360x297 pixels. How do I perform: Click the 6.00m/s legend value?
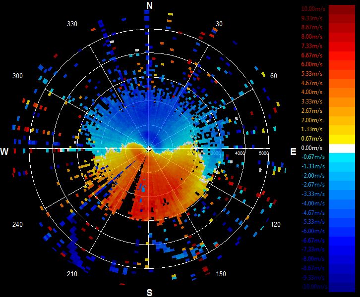click(x=312, y=64)
